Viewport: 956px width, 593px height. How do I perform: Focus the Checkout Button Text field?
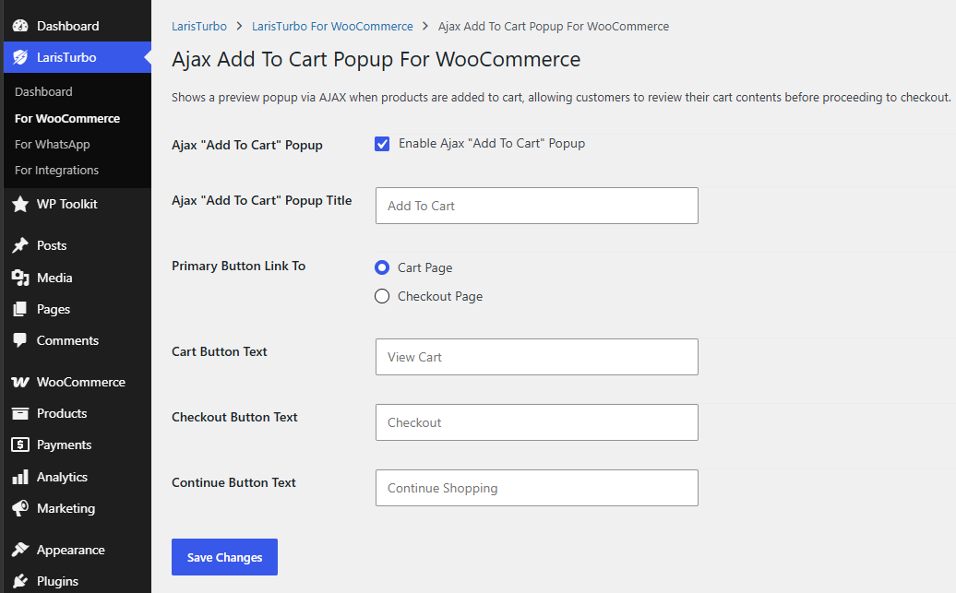(536, 422)
